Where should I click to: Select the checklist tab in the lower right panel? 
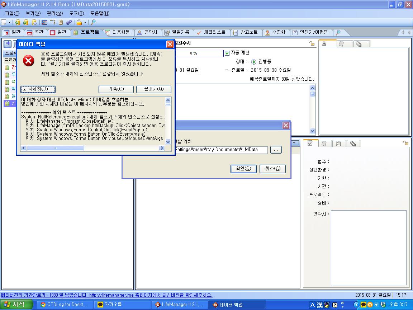pyautogui.click(x=339, y=144)
